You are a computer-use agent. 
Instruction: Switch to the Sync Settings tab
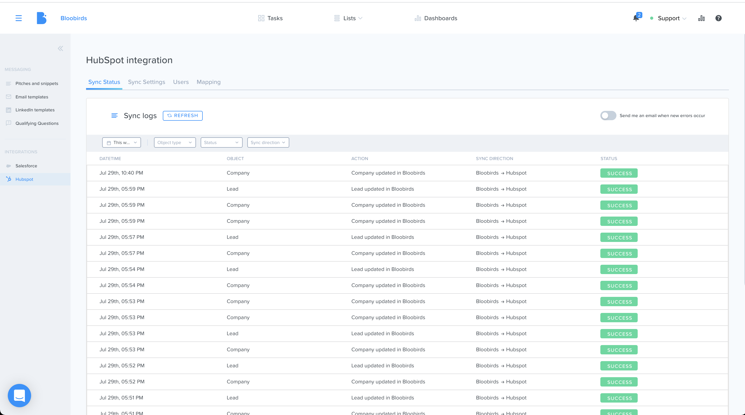(x=147, y=82)
